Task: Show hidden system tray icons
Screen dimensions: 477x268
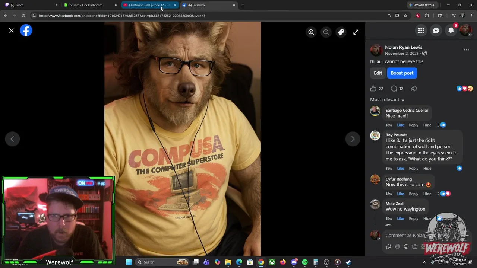Action: pos(424,262)
